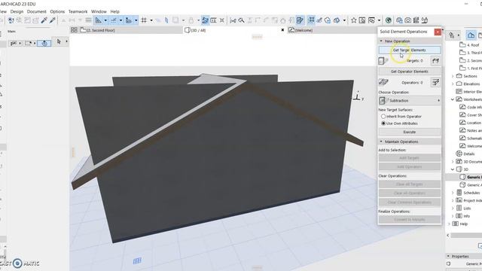Image resolution: width=482 pixels, height=271 pixels.
Task: Expand the Elevations folder in Navigator
Action: click(453, 84)
